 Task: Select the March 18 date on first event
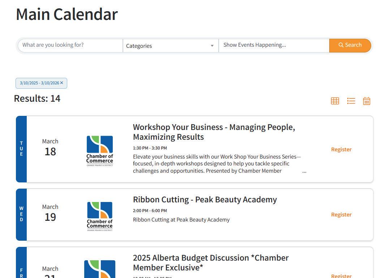tap(50, 148)
